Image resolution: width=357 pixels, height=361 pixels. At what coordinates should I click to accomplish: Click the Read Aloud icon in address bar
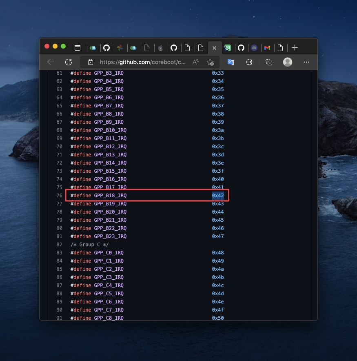pos(195,62)
